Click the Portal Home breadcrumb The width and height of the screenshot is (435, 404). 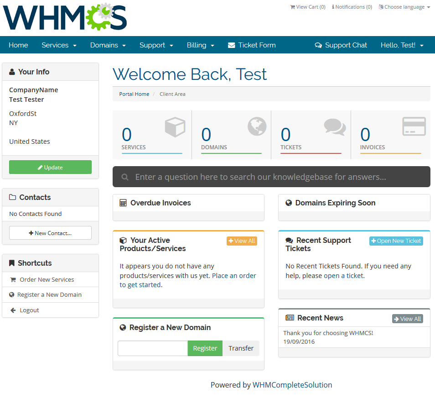(134, 94)
